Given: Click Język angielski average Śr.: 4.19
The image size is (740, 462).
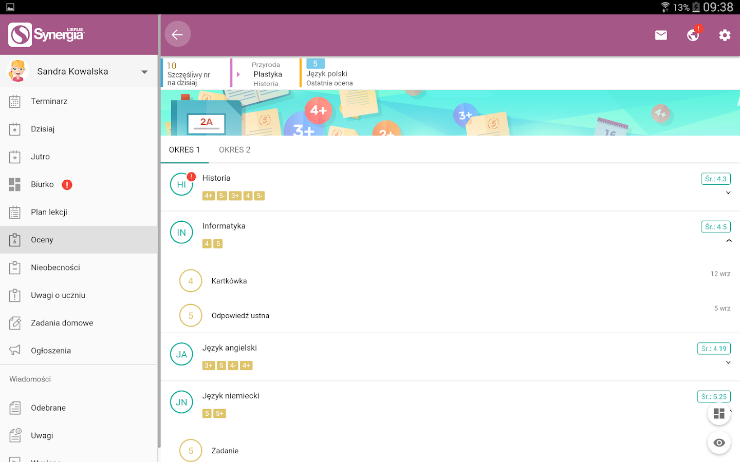Looking at the screenshot, I should [714, 349].
